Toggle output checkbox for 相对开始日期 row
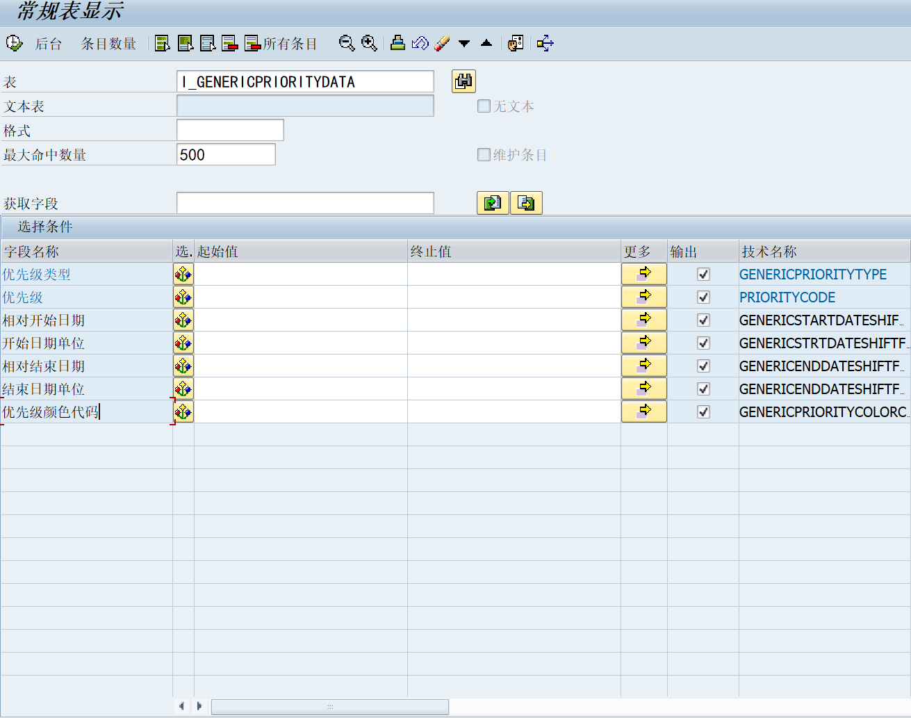Screen dimensions: 911x718 pos(703,320)
